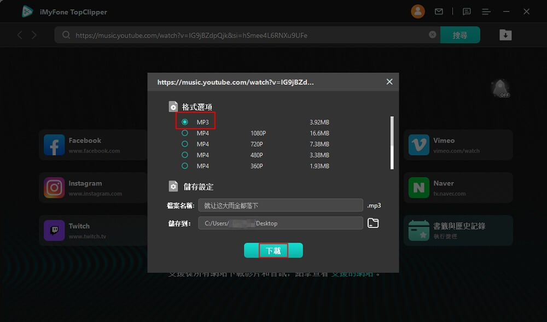The image size is (547, 322).
Task: Open the Instagram site shortcut
Action: [93, 188]
